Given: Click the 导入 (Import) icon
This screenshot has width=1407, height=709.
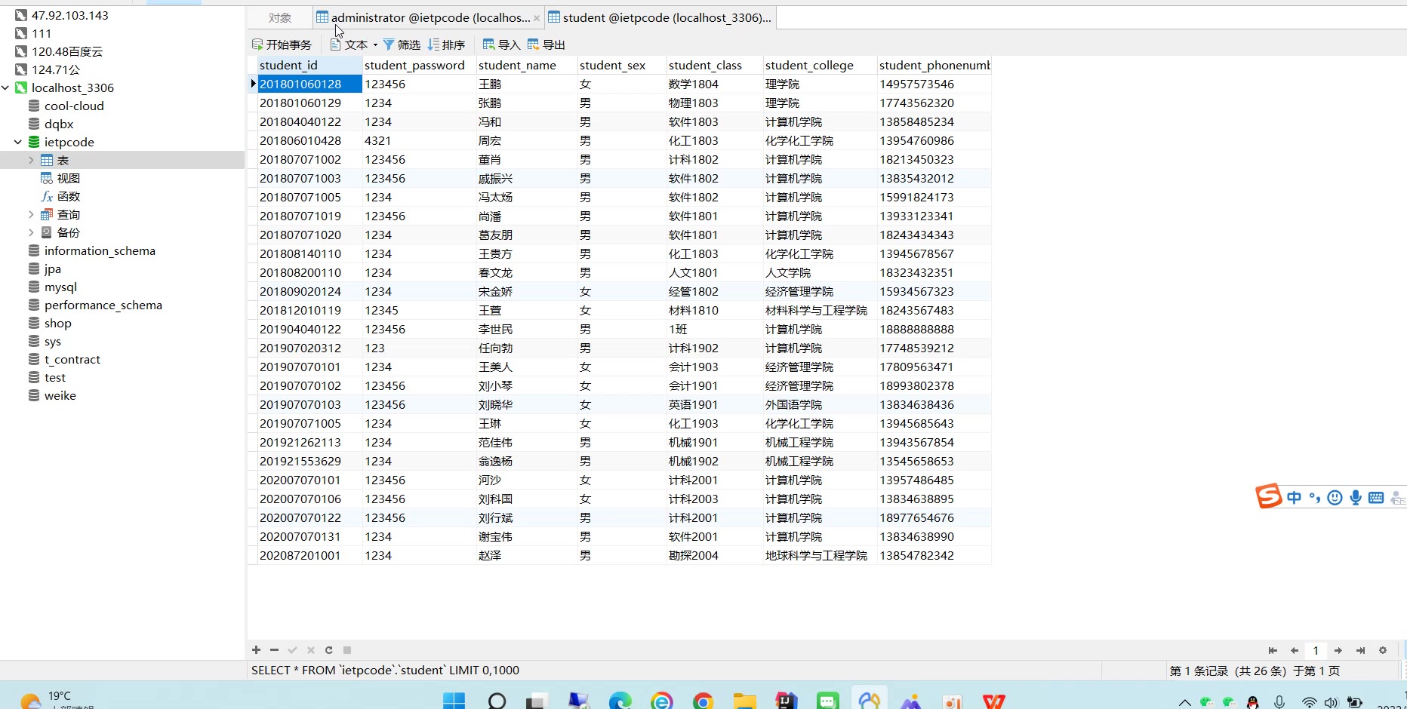Looking at the screenshot, I should click(488, 45).
